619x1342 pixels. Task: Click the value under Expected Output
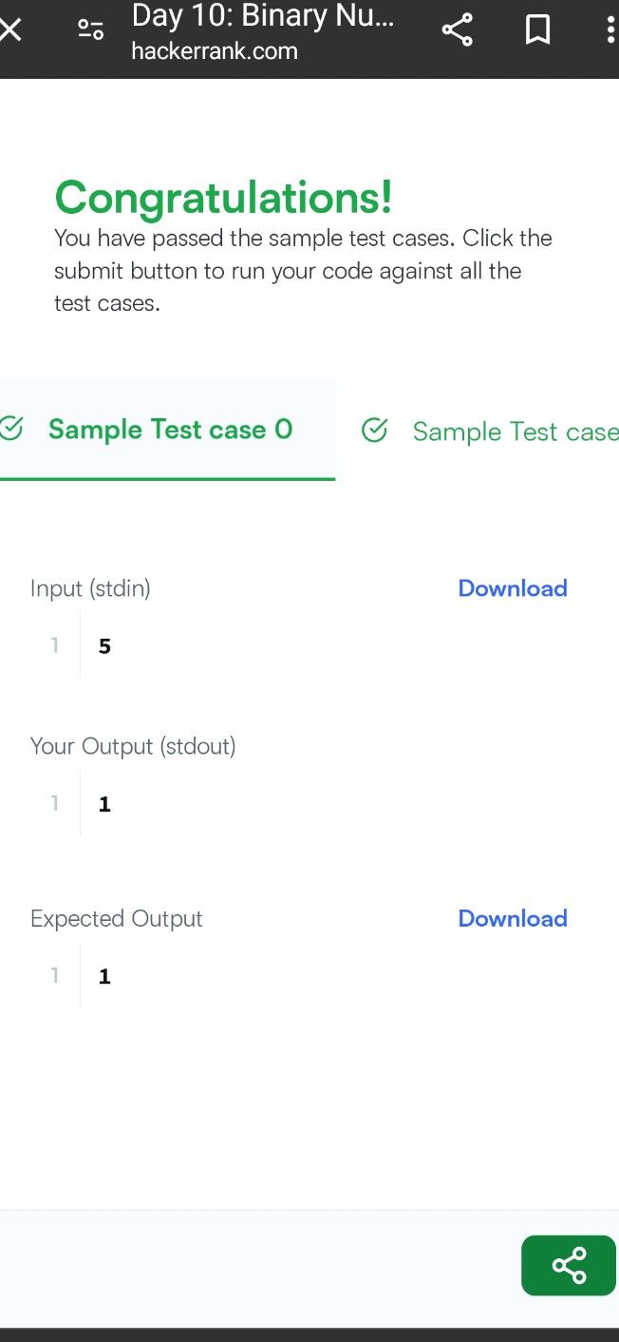pos(104,976)
